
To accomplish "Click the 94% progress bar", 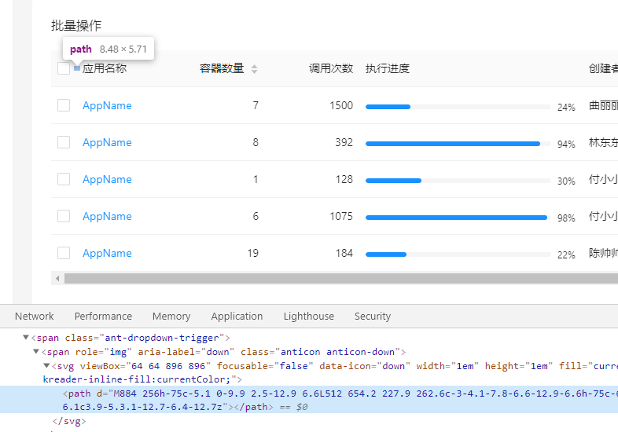I will click(x=458, y=144).
